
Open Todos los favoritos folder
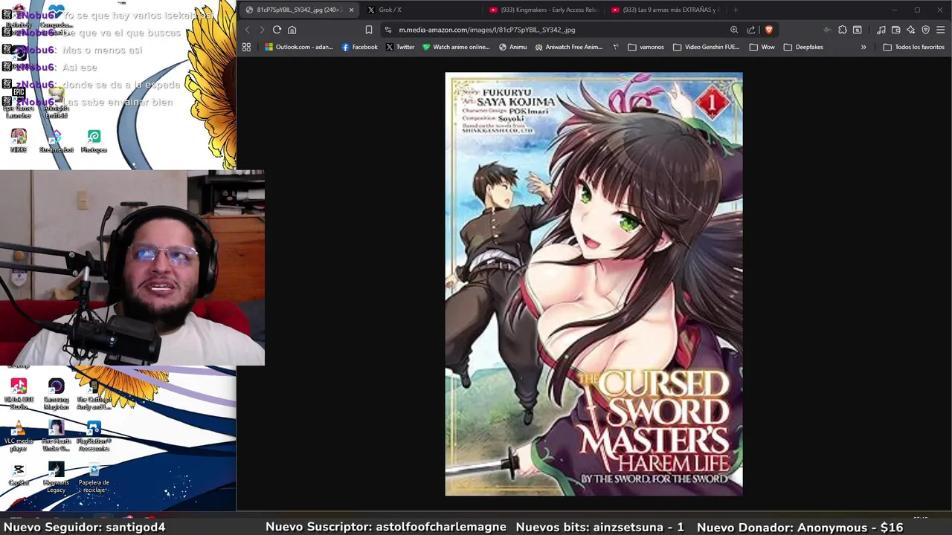[913, 47]
